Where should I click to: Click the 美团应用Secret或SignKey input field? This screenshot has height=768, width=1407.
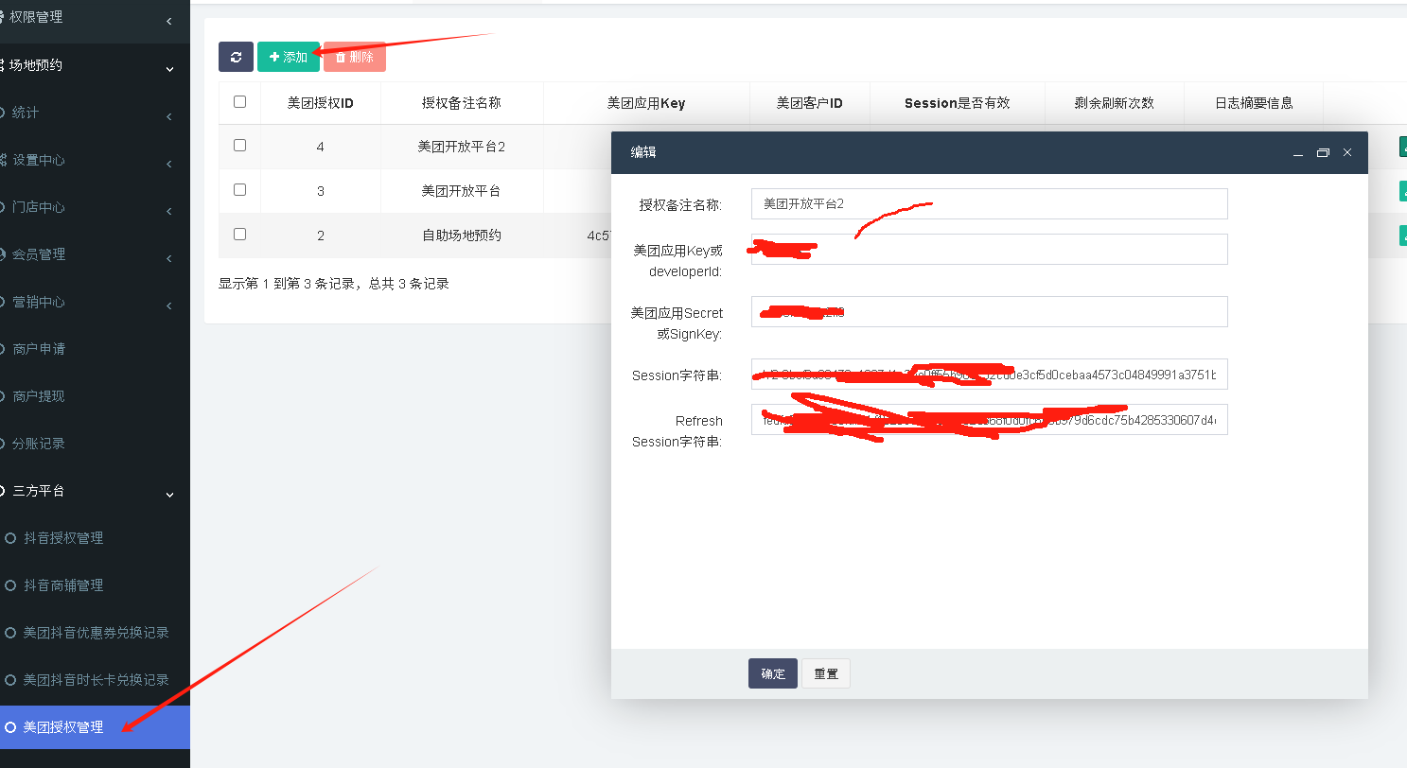click(x=989, y=311)
